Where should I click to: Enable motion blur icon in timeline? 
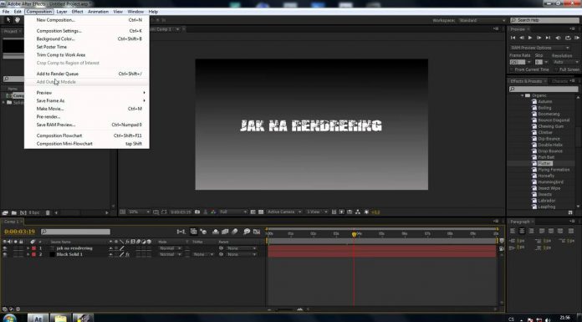pyautogui.click(x=235, y=232)
